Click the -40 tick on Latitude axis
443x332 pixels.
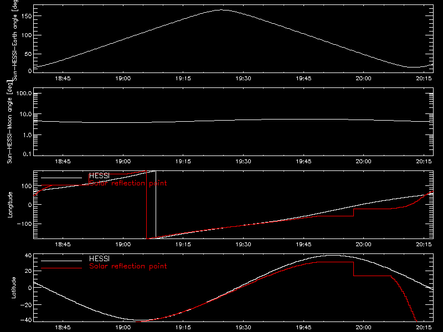pyautogui.click(x=26, y=320)
